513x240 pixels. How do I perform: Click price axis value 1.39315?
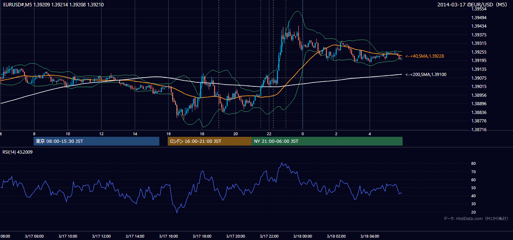click(x=479, y=43)
